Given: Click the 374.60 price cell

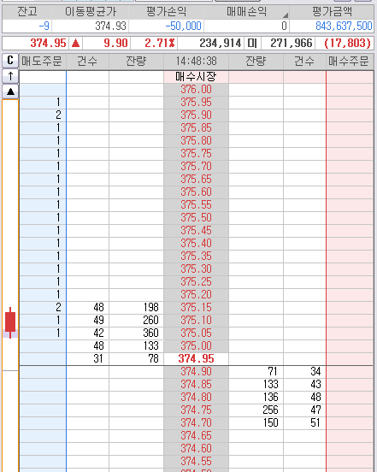Looking at the screenshot, I should (x=196, y=449).
